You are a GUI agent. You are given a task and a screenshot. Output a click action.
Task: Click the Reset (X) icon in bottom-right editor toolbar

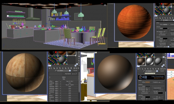[145, 69]
